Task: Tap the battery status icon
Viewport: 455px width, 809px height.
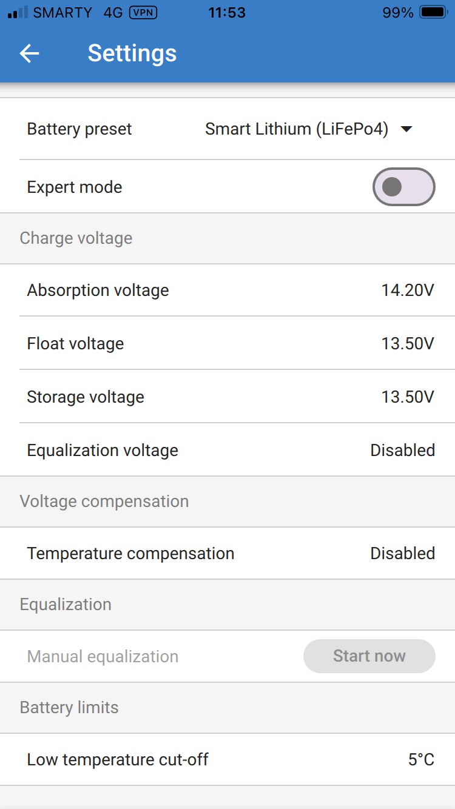Action: (433, 13)
